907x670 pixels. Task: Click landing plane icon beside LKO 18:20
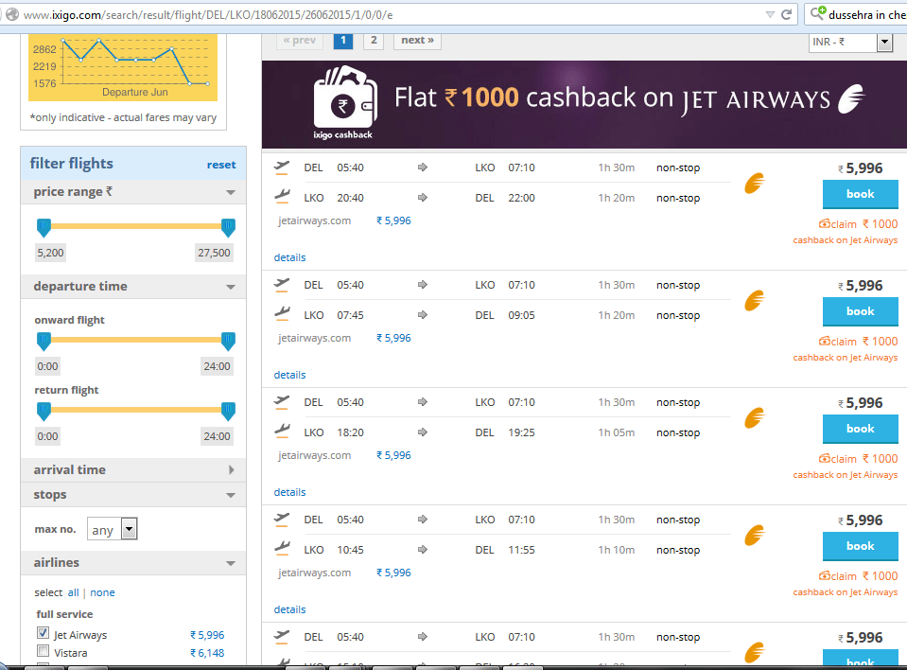tap(282, 432)
